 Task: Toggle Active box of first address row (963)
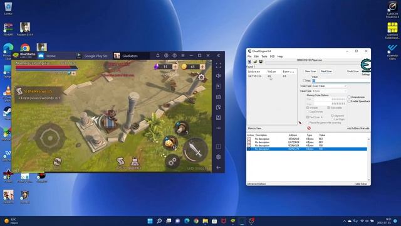click(x=249, y=139)
